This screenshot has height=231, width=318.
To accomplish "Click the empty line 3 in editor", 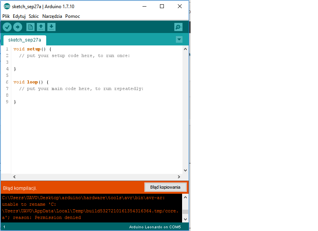I will (97, 62).
